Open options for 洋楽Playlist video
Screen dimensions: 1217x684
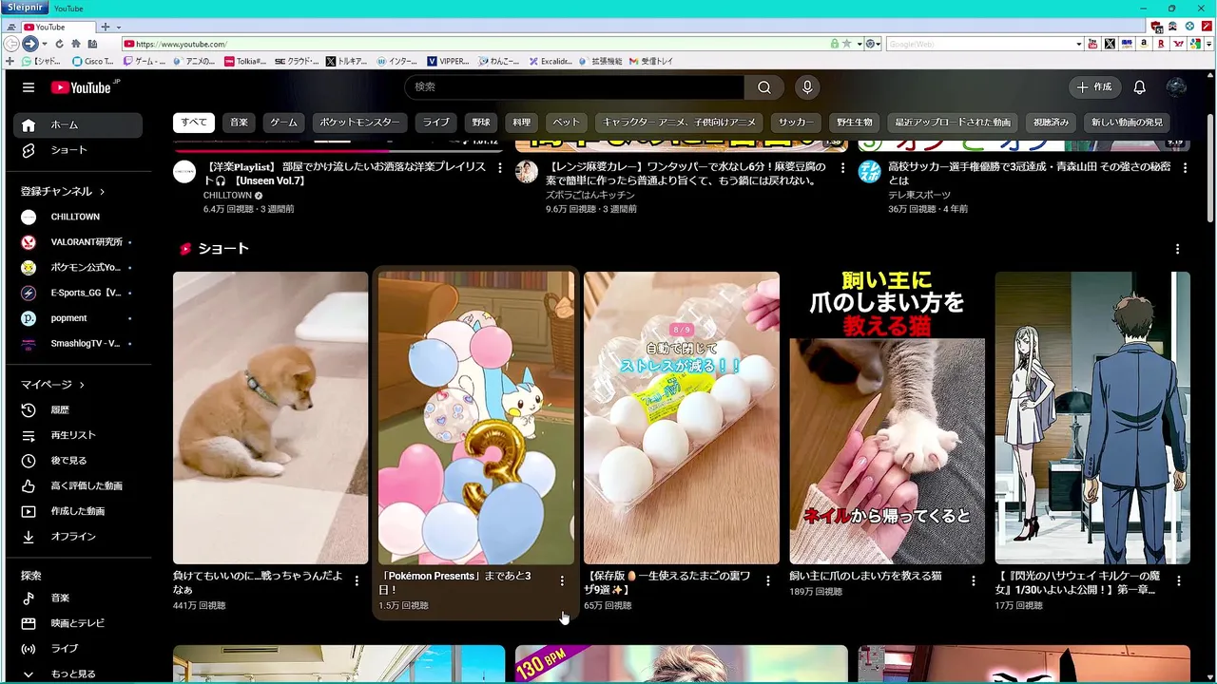[500, 168]
